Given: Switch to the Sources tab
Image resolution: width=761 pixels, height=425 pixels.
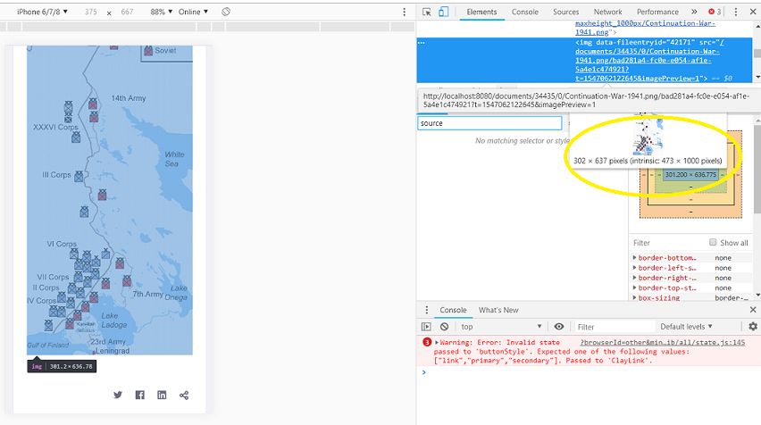Looking at the screenshot, I should coord(565,12).
